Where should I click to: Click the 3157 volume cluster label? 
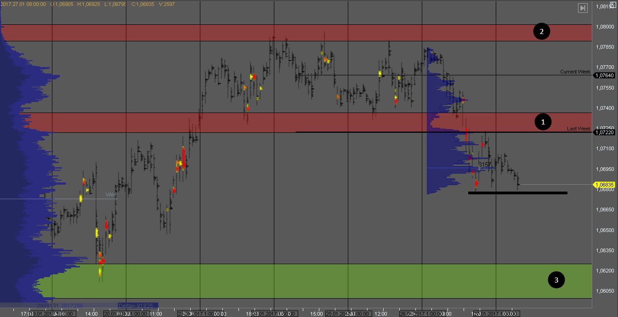485,164
